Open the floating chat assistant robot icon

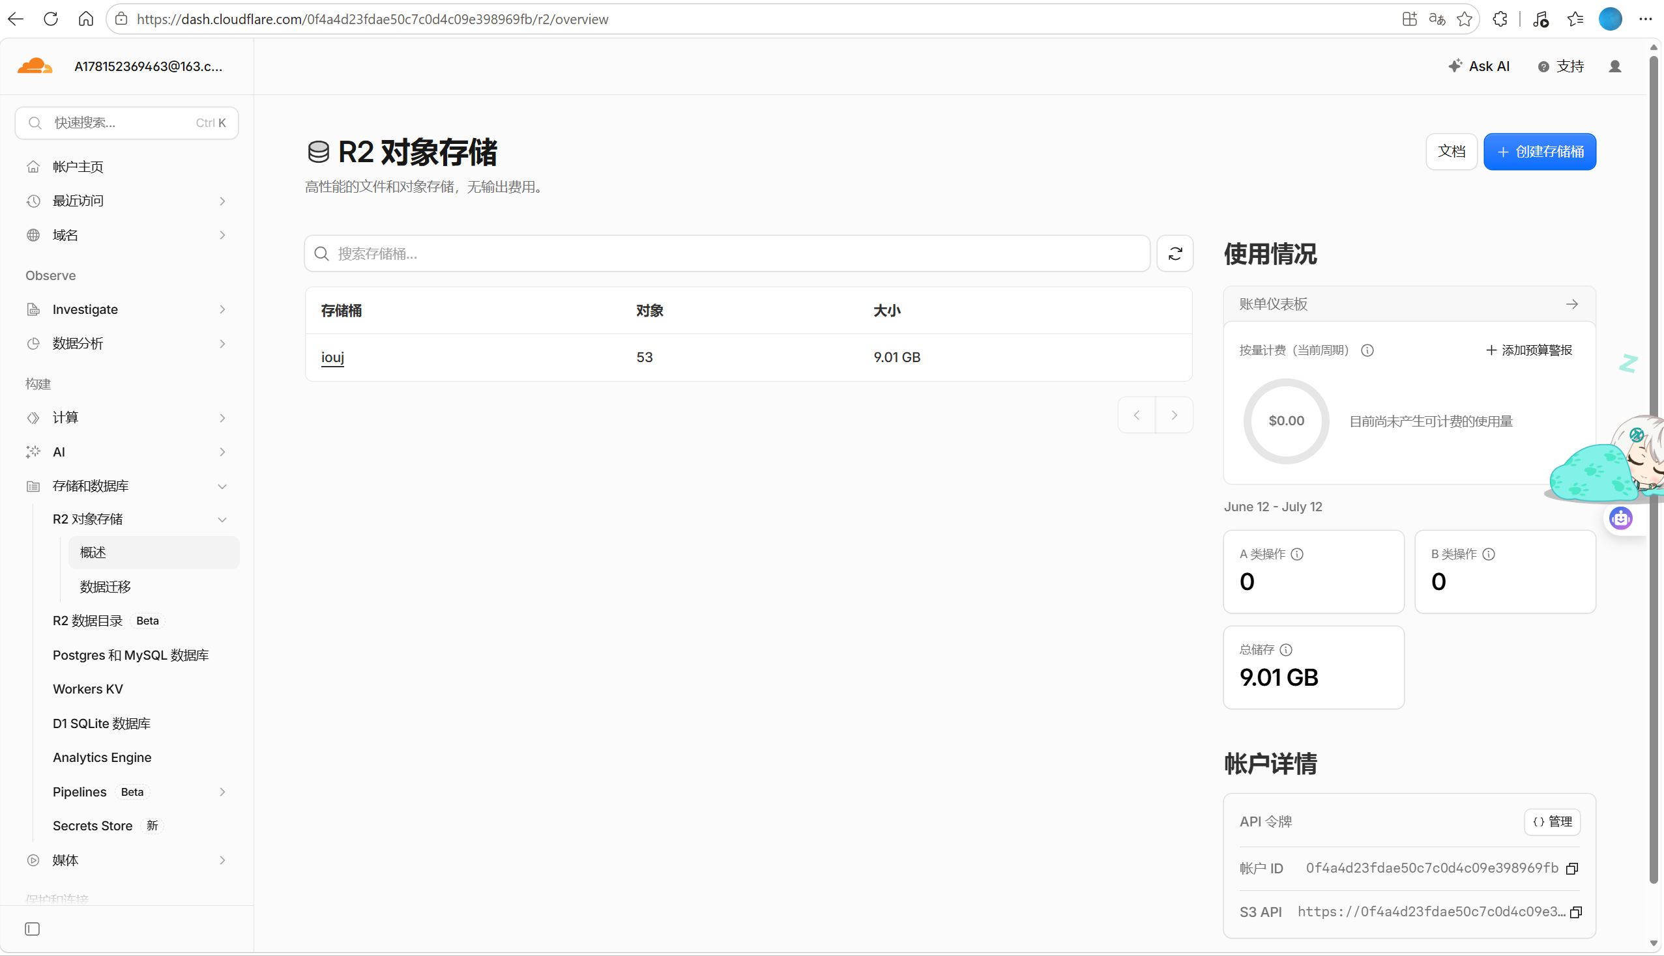1620,518
